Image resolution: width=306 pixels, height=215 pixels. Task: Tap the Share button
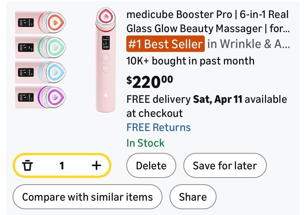[193, 197]
